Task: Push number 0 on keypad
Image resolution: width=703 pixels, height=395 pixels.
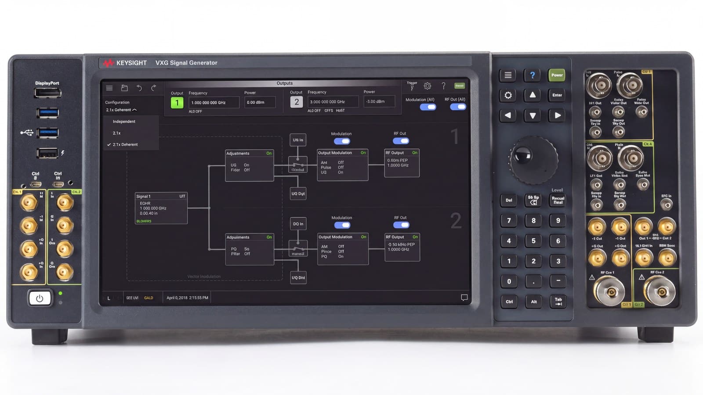Action: click(509, 281)
